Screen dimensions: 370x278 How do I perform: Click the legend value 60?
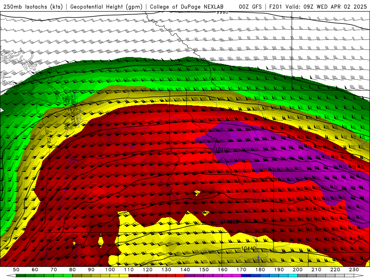(x=35, y=270)
